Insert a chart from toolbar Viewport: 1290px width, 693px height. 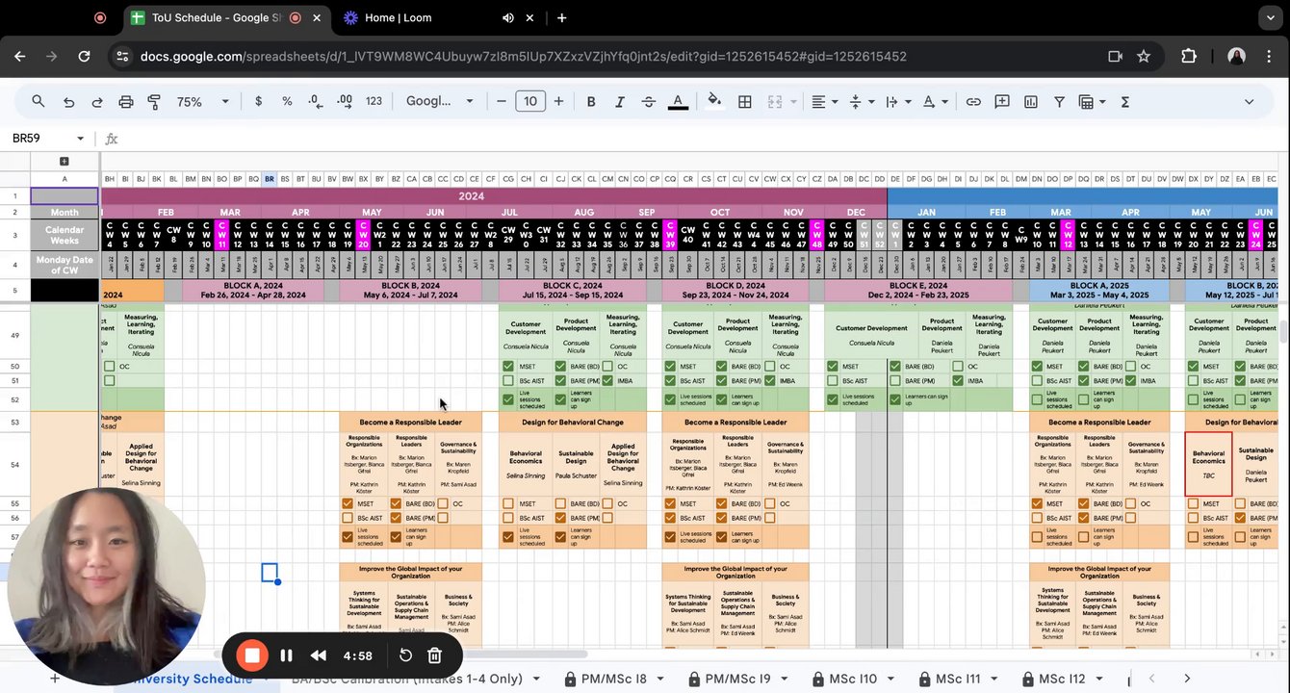1030,102
